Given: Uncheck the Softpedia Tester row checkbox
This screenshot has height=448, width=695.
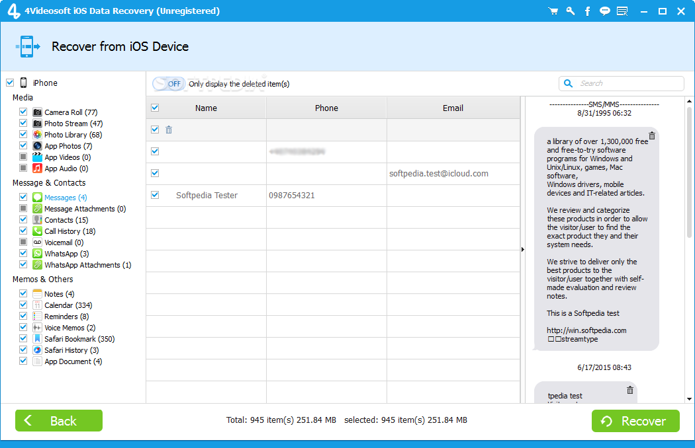Looking at the screenshot, I should click(x=155, y=195).
